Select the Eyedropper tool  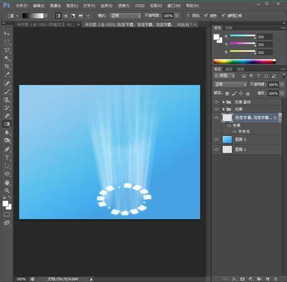coord(7,75)
